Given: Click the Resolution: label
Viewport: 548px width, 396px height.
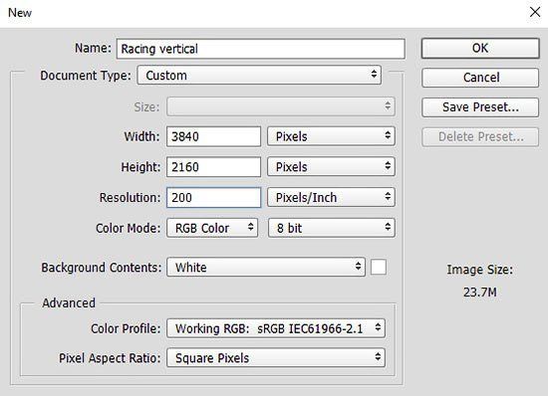Looking at the screenshot, I should click(x=130, y=197).
